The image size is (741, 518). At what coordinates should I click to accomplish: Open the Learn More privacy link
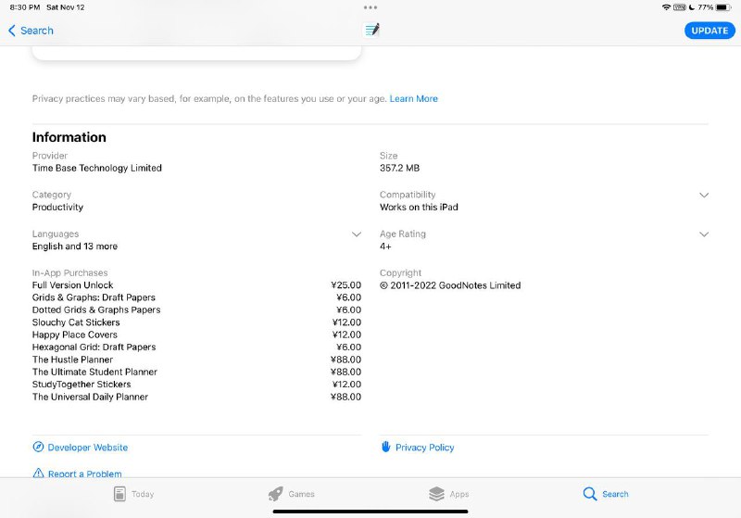pyautogui.click(x=413, y=99)
